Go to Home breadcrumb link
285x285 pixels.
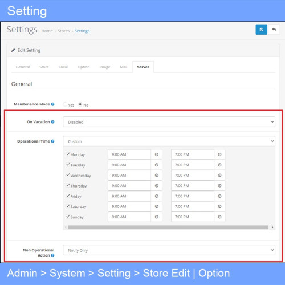tap(47, 31)
